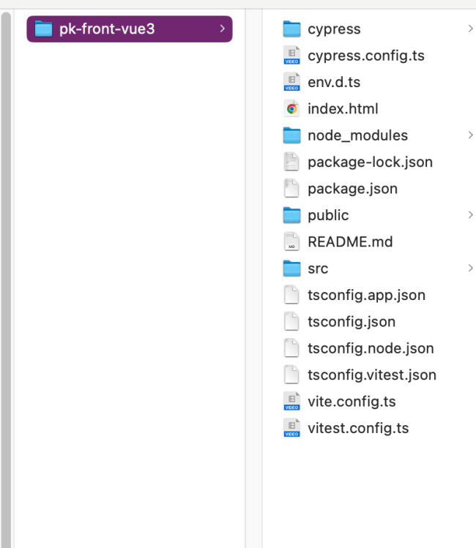Click the node_modules folder icon
Screen dimensions: 476x548
pos(292,135)
